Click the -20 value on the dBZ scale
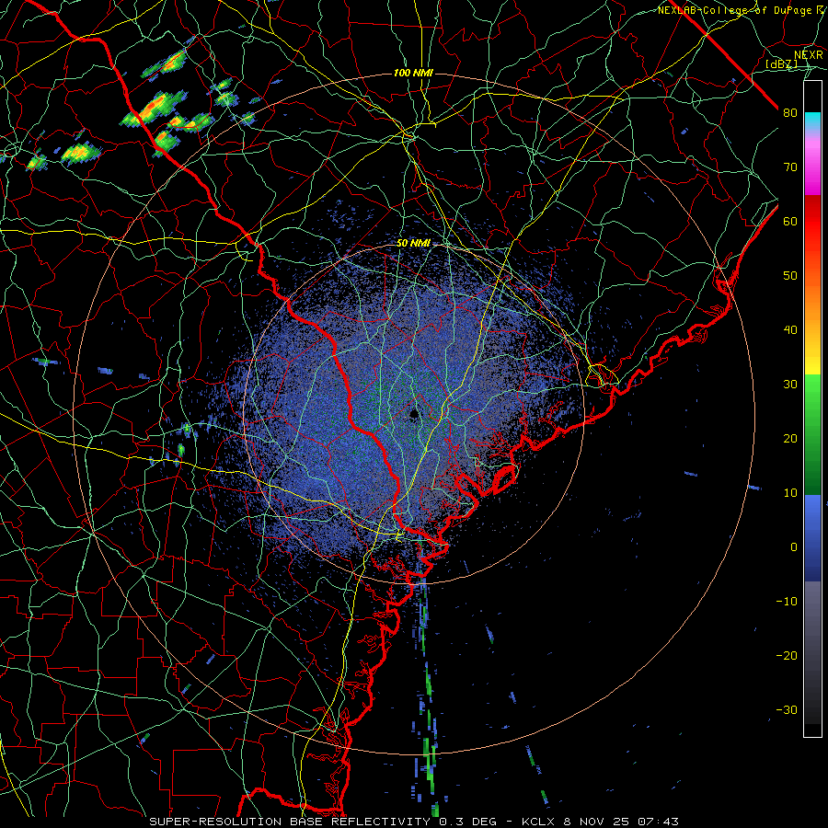Viewport: 828px width, 828px height. pyautogui.click(x=787, y=655)
